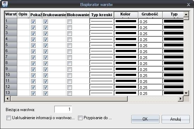This screenshot has width=194, height=129.
Task: Click Opis cell for layer 3
Action: click(24, 33)
